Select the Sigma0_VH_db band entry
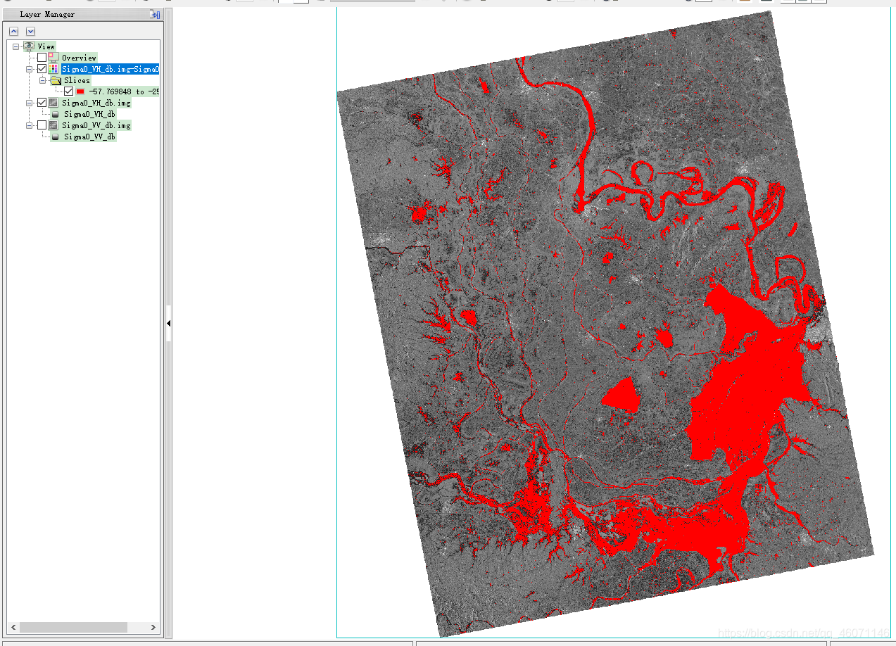 [89, 114]
